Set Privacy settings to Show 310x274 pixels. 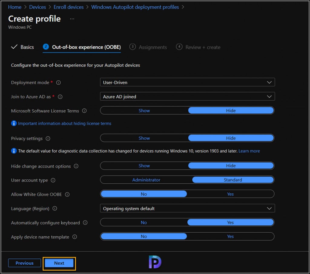[x=144, y=138]
